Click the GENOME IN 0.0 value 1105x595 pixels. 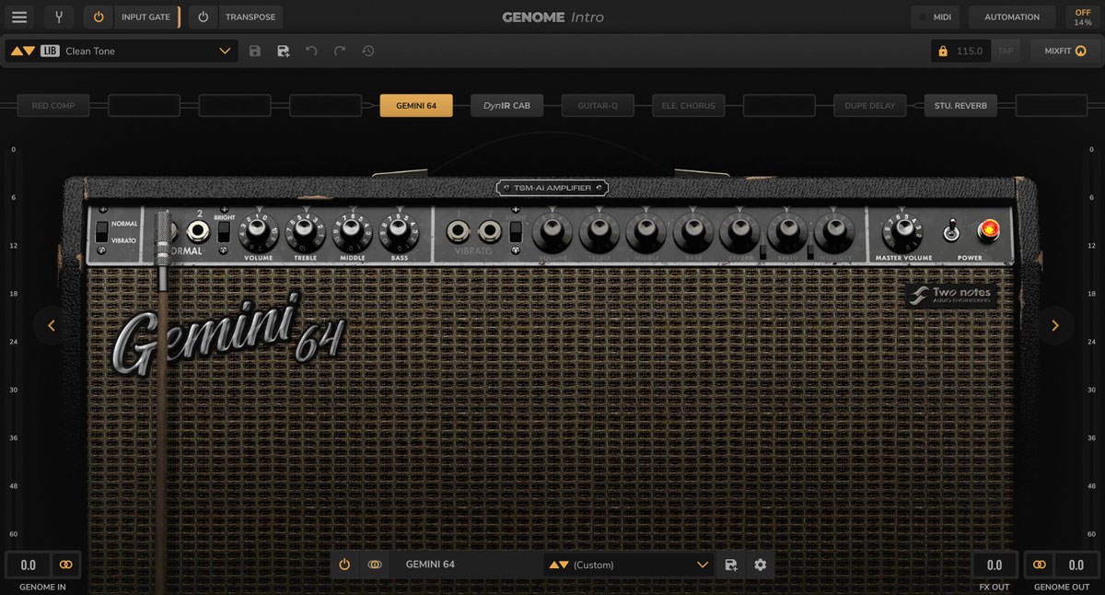click(x=29, y=565)
